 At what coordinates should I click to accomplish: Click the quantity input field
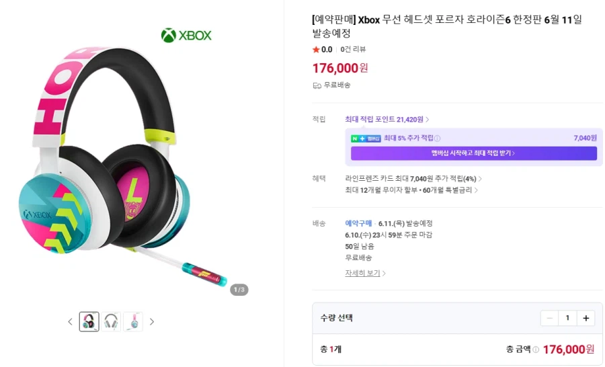point(567,318)
